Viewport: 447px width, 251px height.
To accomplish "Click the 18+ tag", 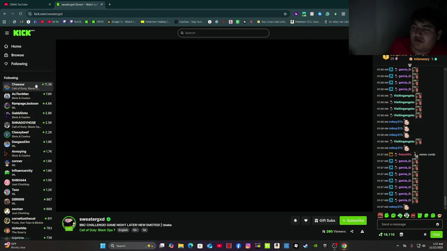I will point(135,230).
